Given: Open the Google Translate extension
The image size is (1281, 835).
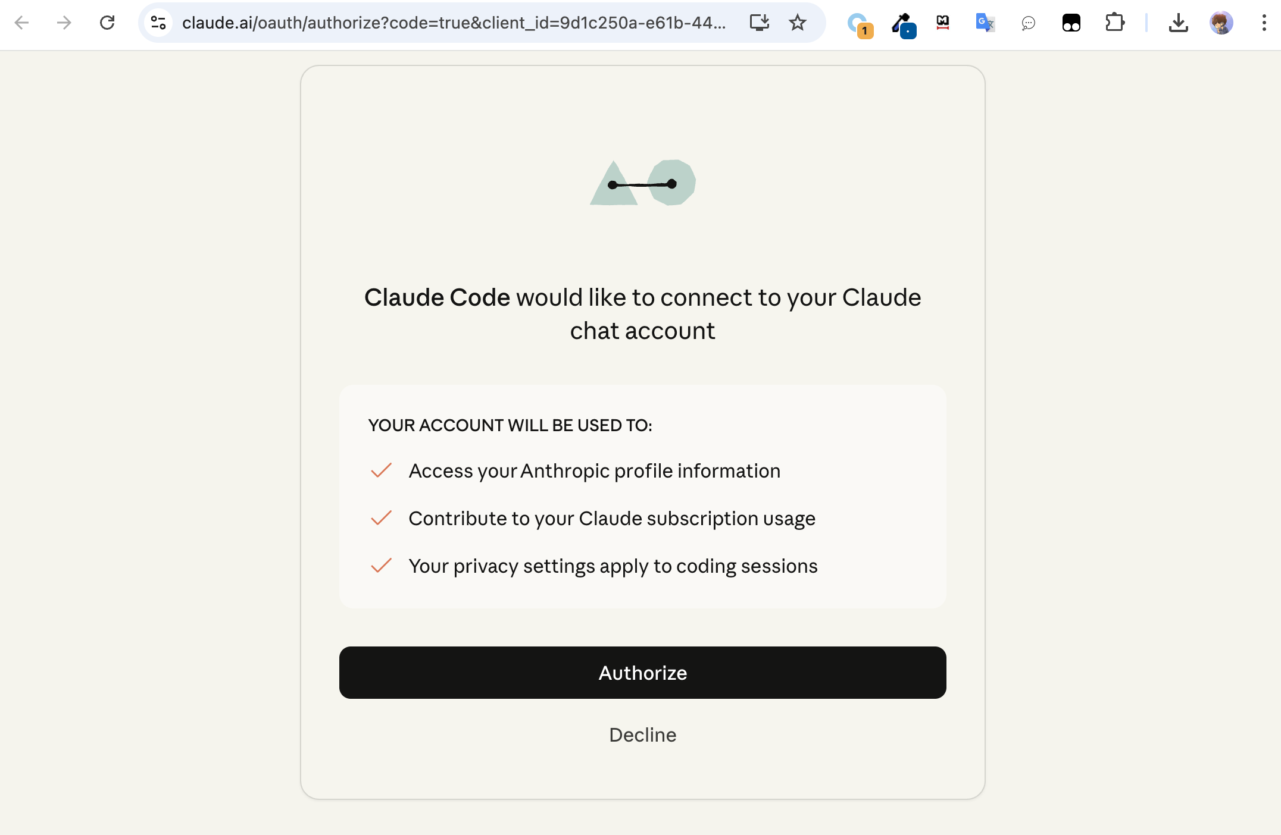Looking at the screenshot, I should [985, 23].
